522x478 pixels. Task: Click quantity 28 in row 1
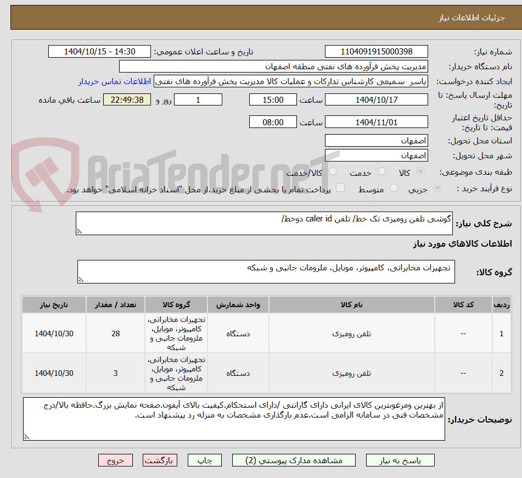pyautogui.click(x=115, y=334)
